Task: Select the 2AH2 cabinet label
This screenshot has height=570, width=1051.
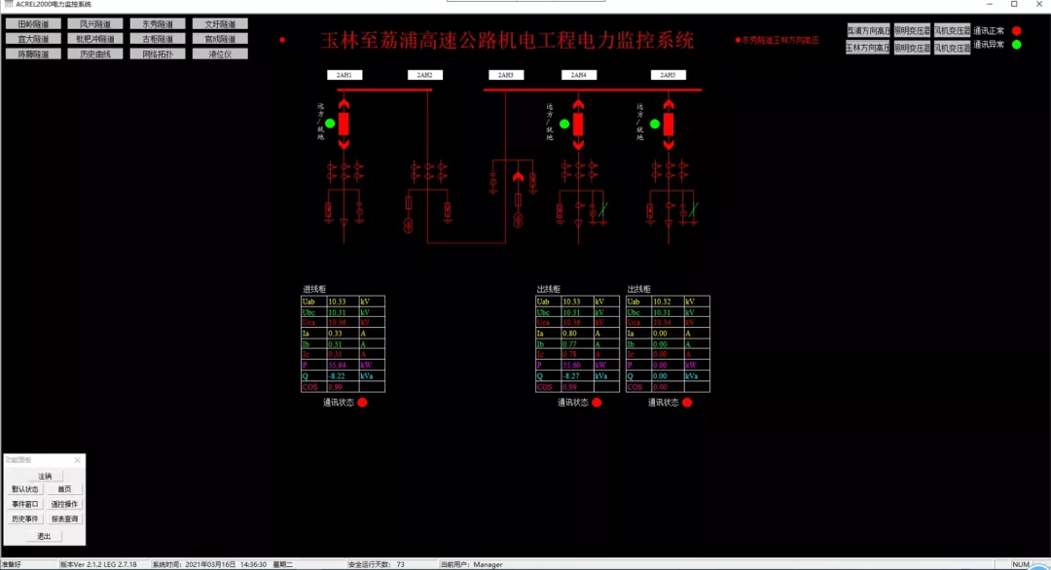Action: (424, 75)
